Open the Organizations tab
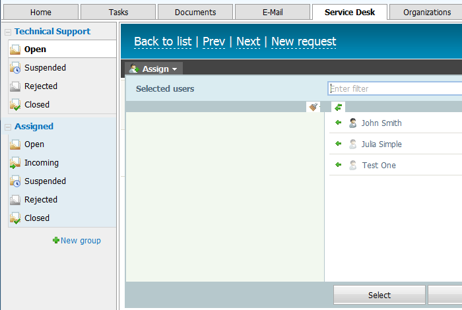 click(x=426, y=12)
